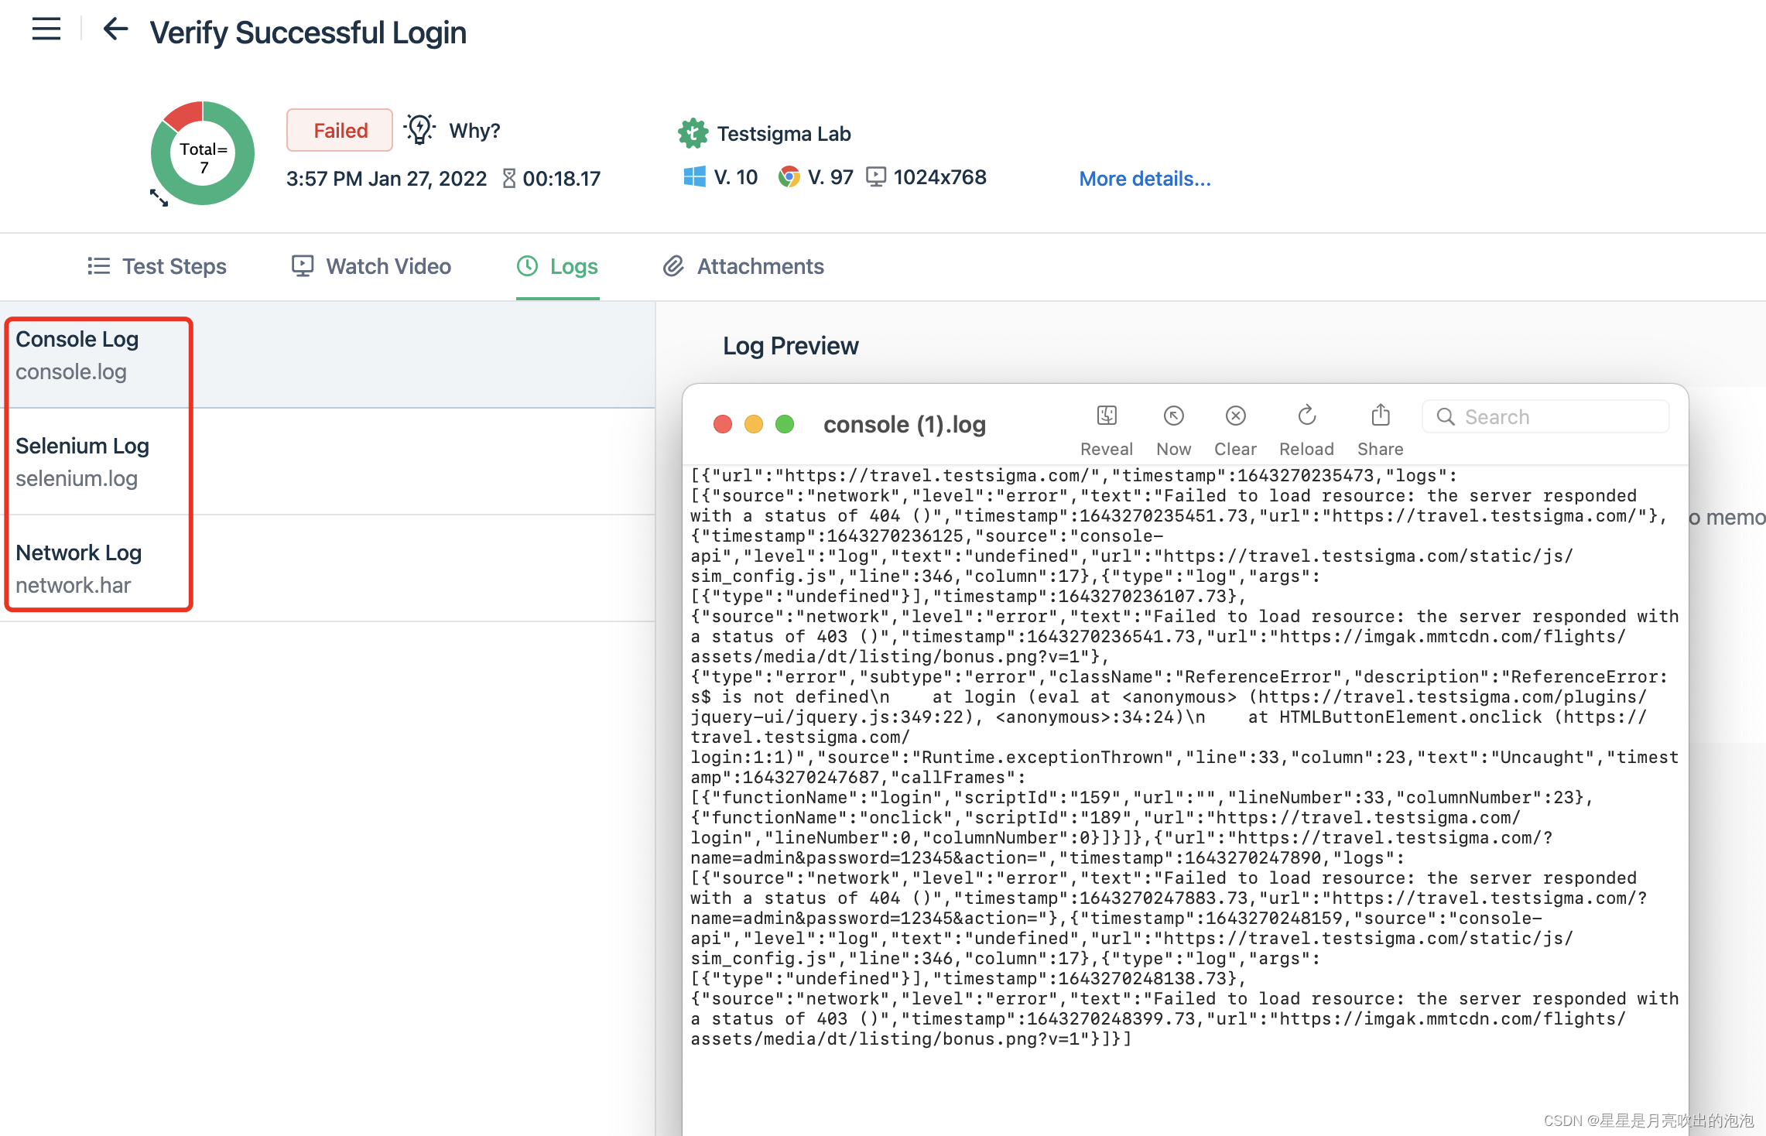Click the console.log file name

click(x=71, y=372)
